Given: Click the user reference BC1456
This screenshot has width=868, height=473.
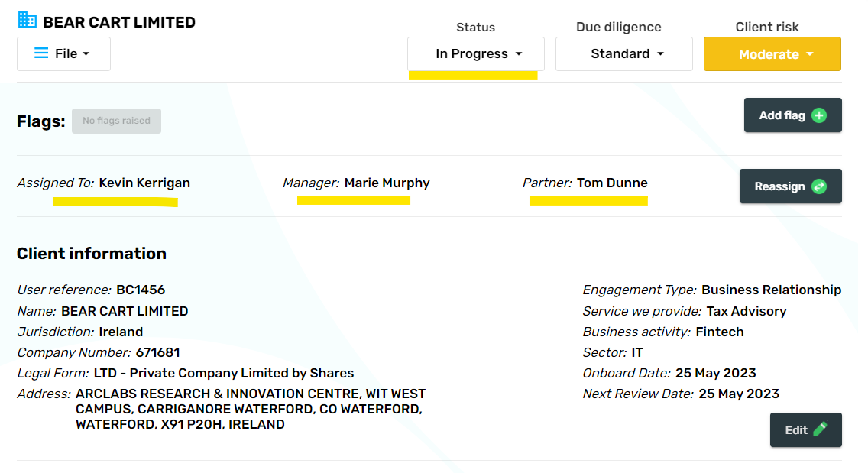Looking at the screenshot, I should (141, 290).
